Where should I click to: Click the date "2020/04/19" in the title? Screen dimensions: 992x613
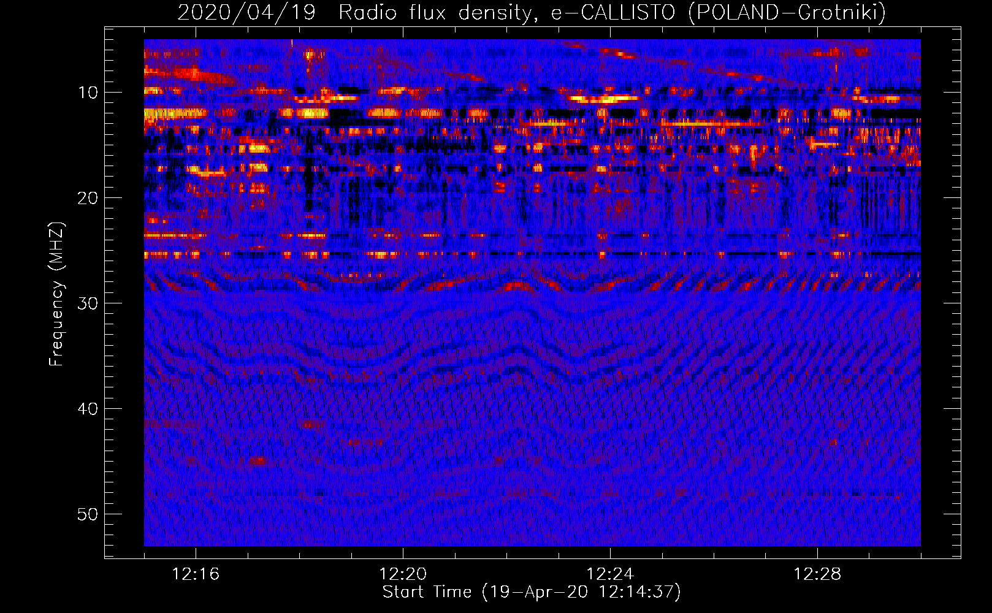point(246,12)
